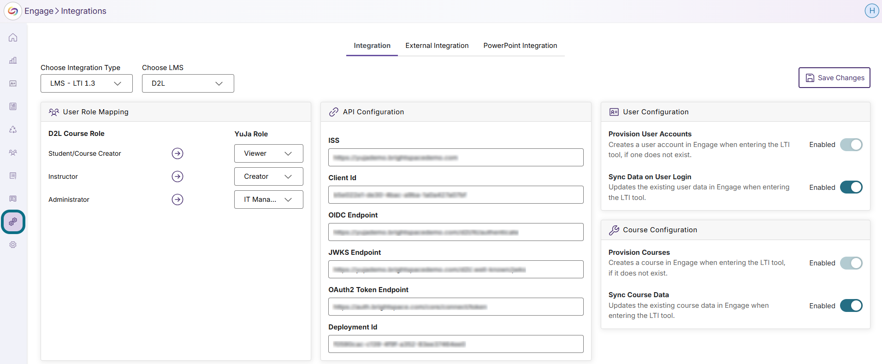
Task: Click the "Provision User Accounts" heading
Action: pos(650,134)
